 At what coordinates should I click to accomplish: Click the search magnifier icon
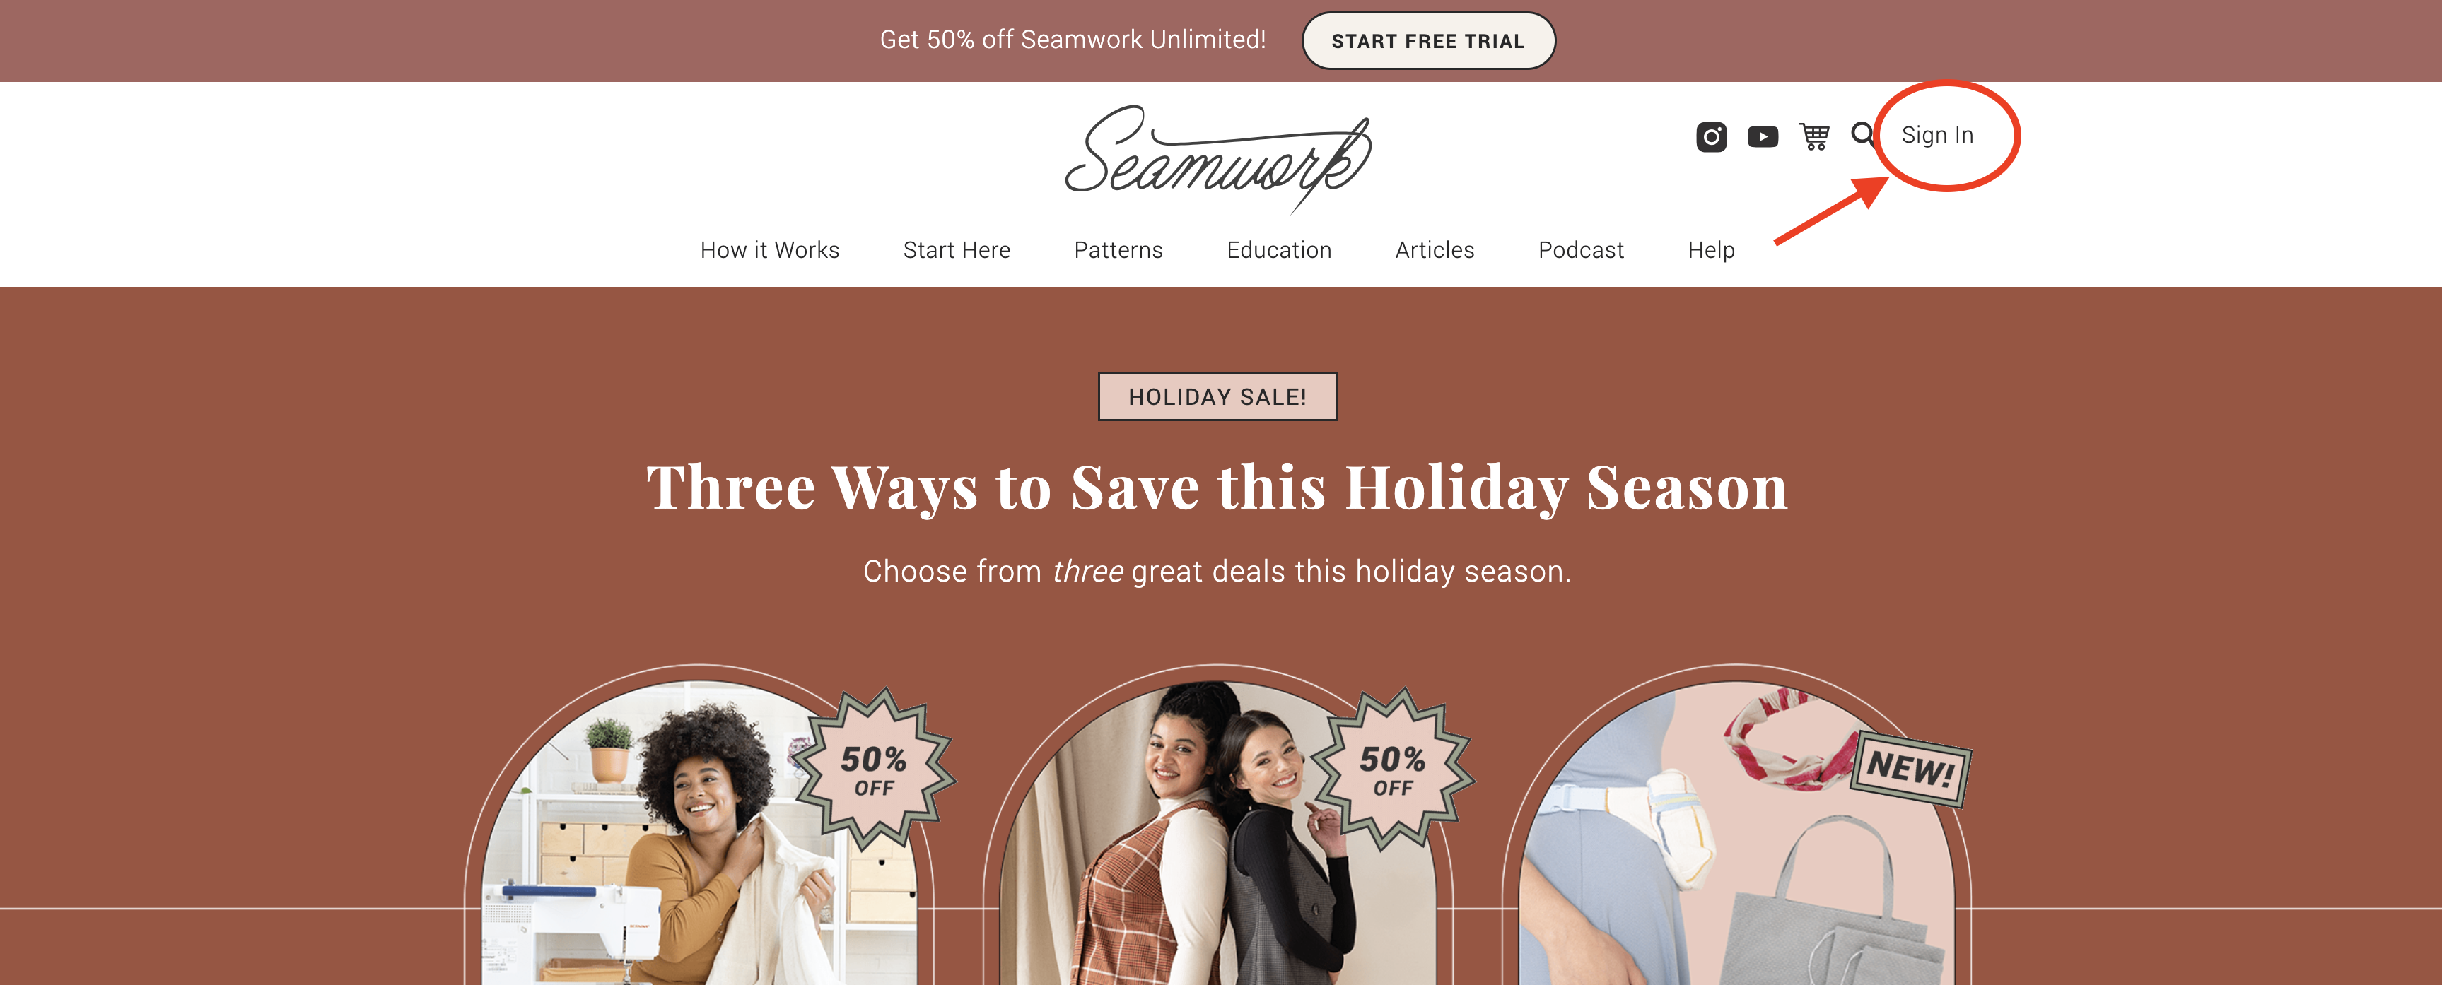pyautogui.click(x=1862, y=134)
